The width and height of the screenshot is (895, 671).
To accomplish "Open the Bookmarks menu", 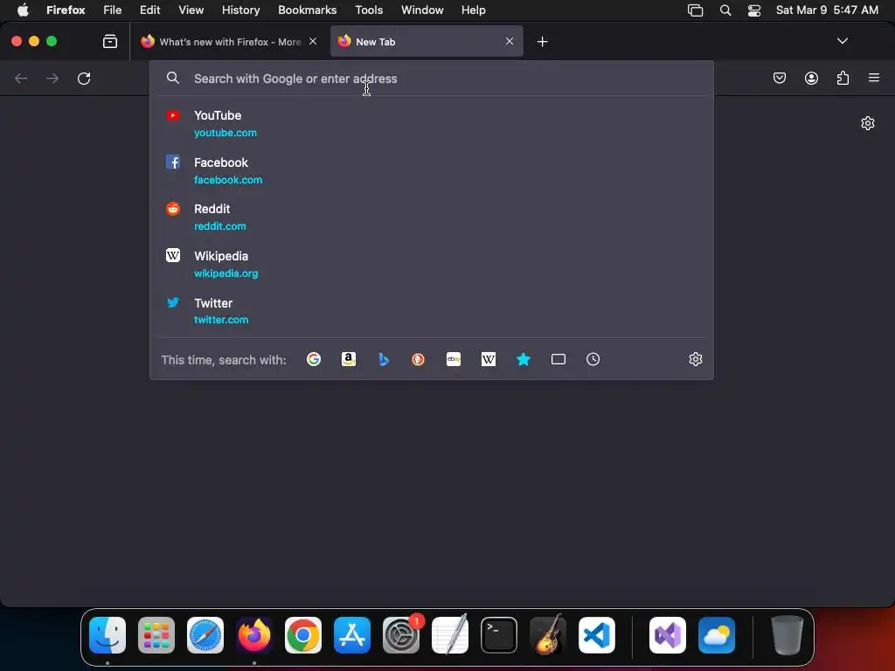I will [x=307, y=10].
